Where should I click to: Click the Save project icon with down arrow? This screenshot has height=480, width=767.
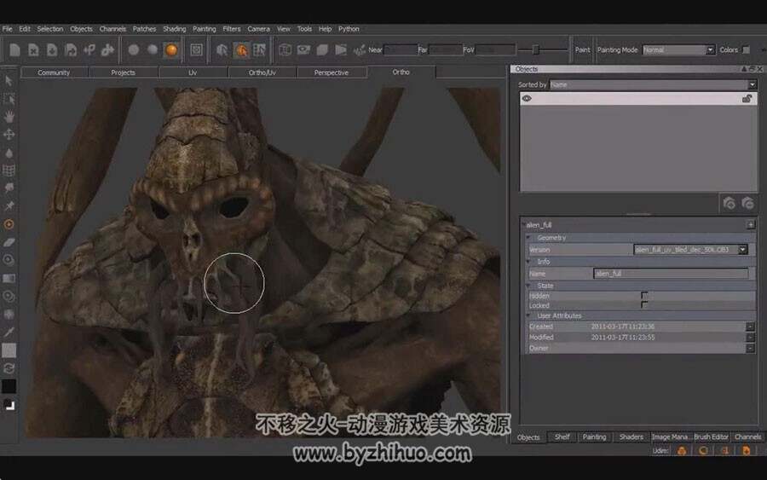pos(52,50)
